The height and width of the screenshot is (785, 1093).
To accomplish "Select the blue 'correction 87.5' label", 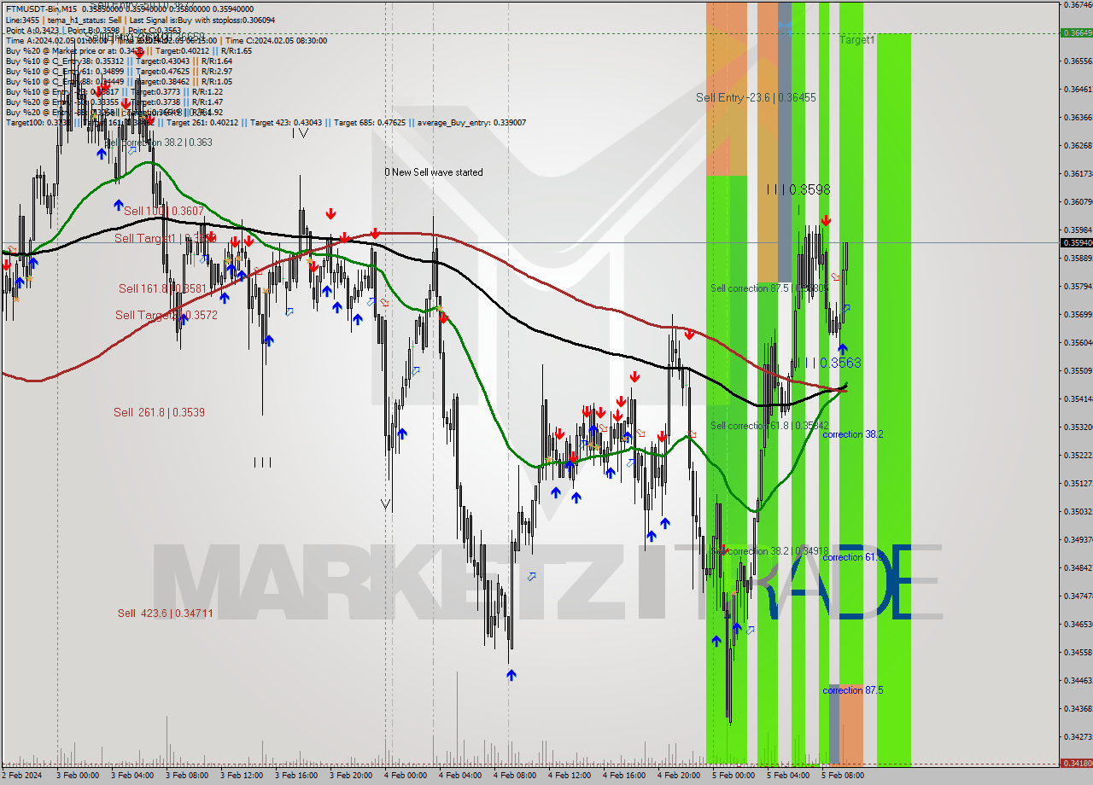I will [x=852, y=690].
